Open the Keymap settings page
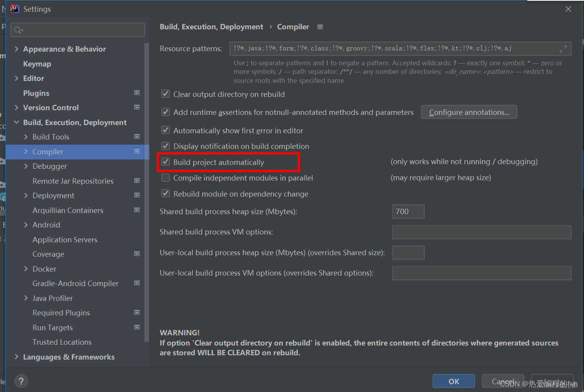The width and height of the screenshot is (584, 392). [x=37, y=64]
